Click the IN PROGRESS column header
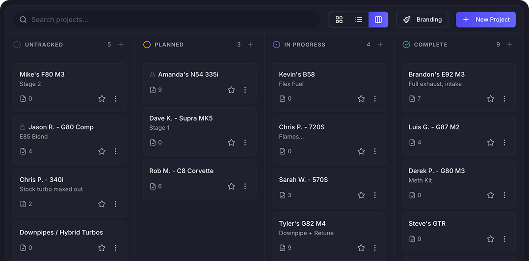 coord(305,45)
